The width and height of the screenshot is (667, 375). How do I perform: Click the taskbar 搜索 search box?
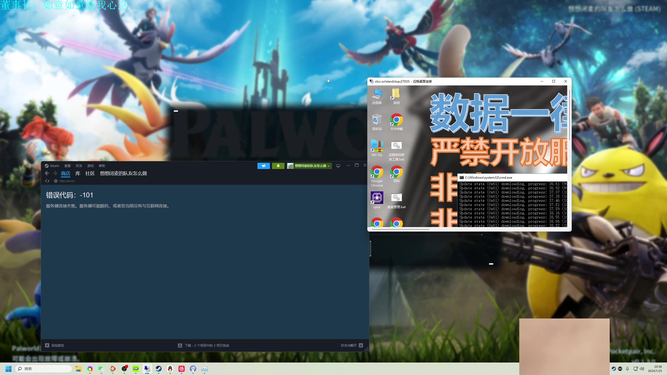click(43, 369)
